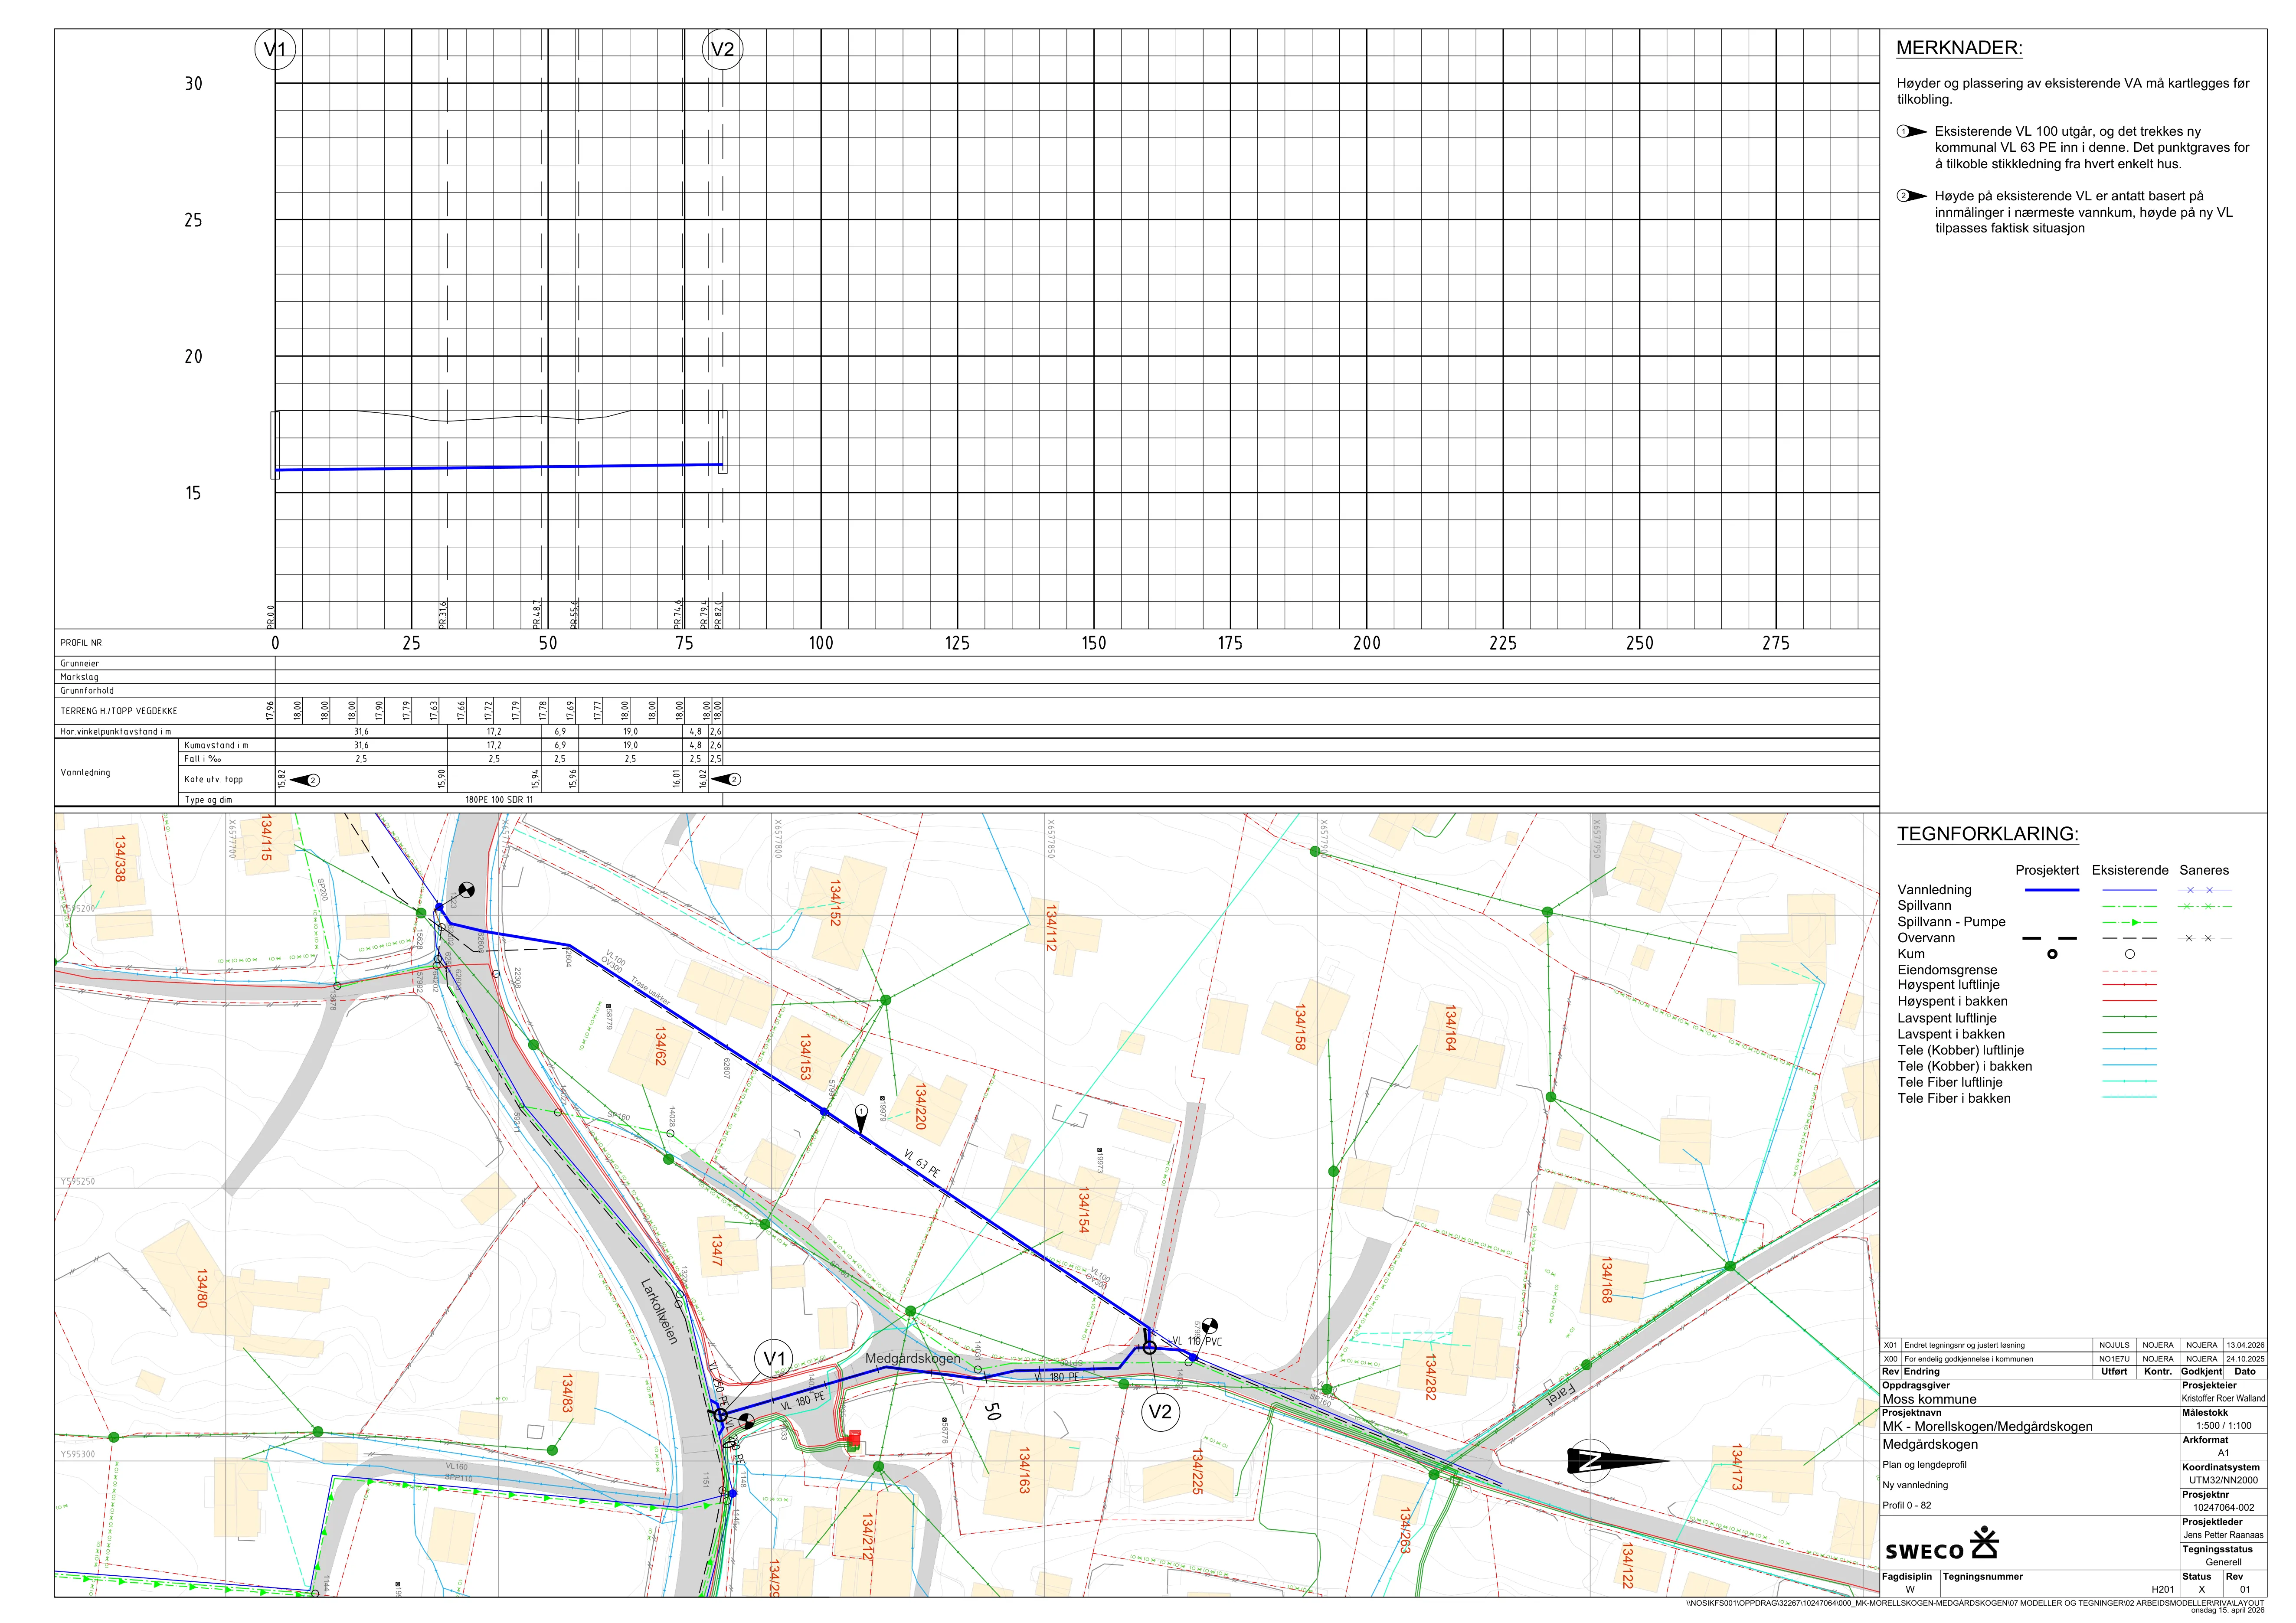This screenshot has width=2296, height=1623.
Task: Click the PROFIL NR. row label
Action: tap(81, 643)
